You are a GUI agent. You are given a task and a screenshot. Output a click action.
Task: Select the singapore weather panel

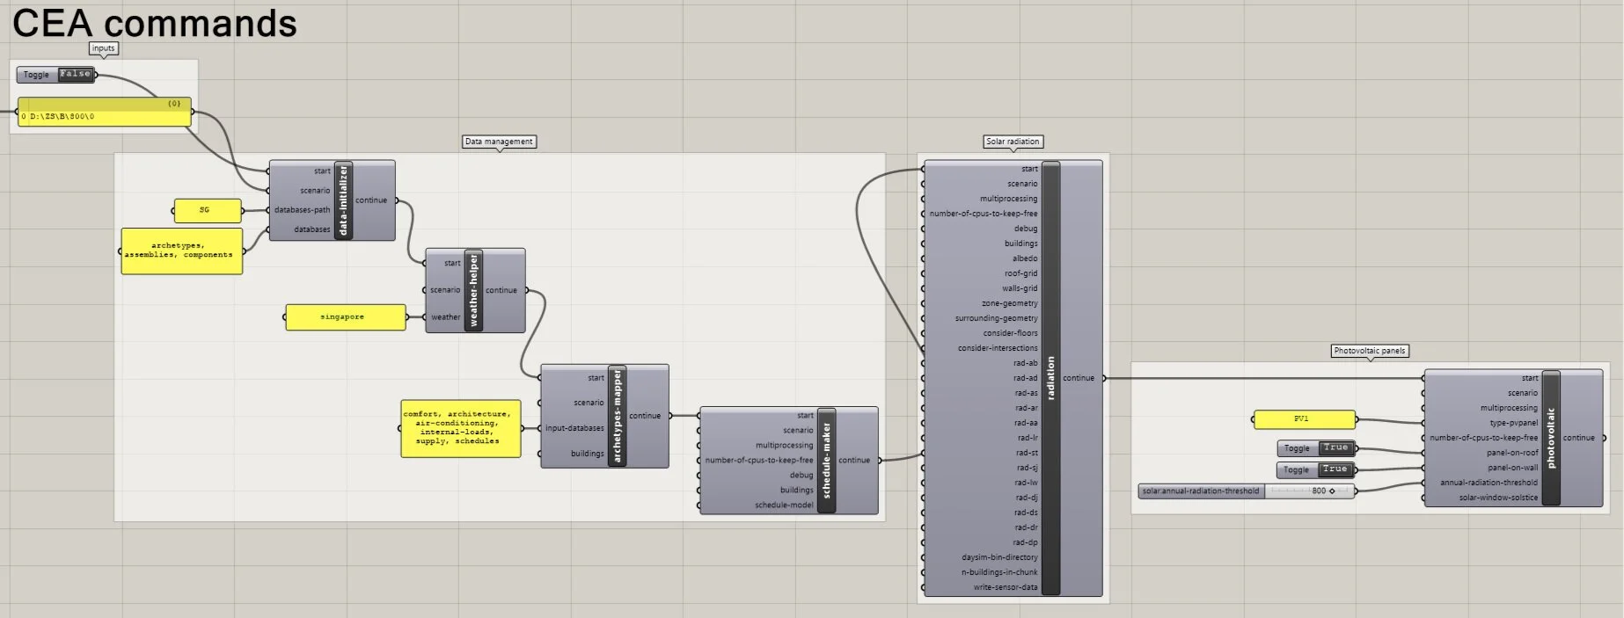[x=346, y=317]
